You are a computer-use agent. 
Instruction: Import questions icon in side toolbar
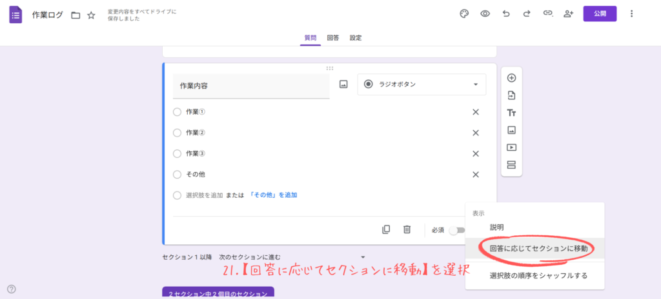click(511, 95)
